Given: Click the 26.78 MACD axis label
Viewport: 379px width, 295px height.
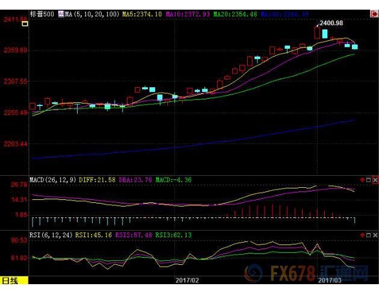Looking at the screenshot, I should pyautogui.click(x=19, y=184).
